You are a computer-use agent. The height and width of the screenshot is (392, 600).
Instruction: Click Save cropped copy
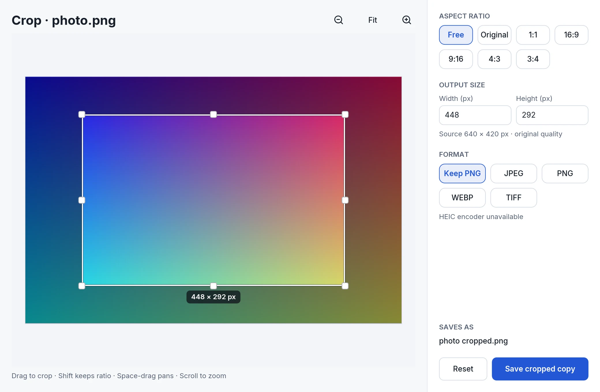point(540,369)
